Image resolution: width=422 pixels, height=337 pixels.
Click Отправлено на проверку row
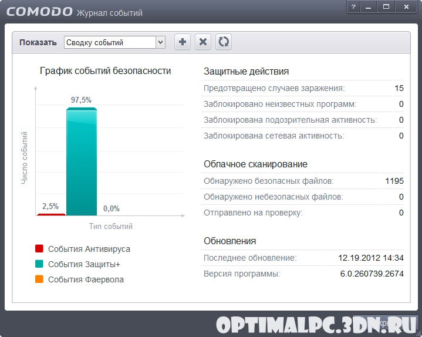[302, 213]
